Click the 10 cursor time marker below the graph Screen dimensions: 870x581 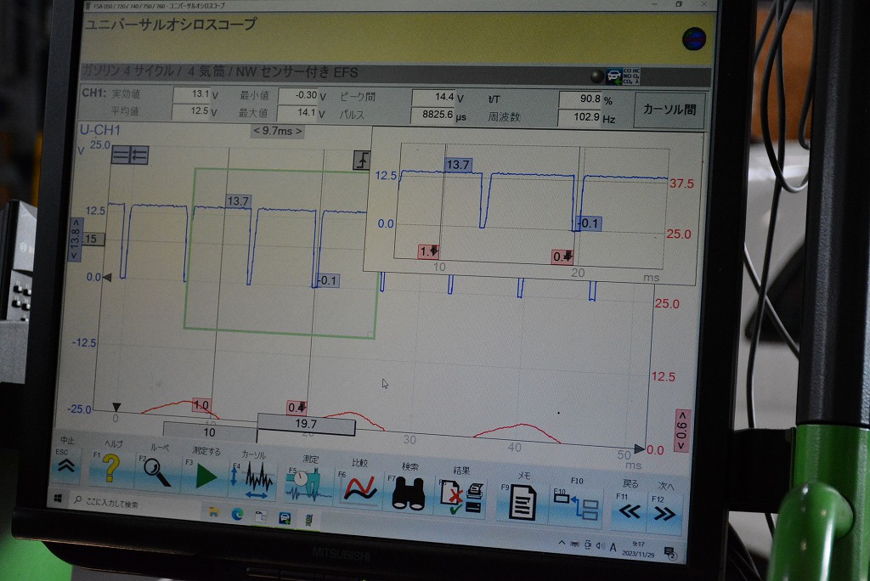tap(210, 432)
